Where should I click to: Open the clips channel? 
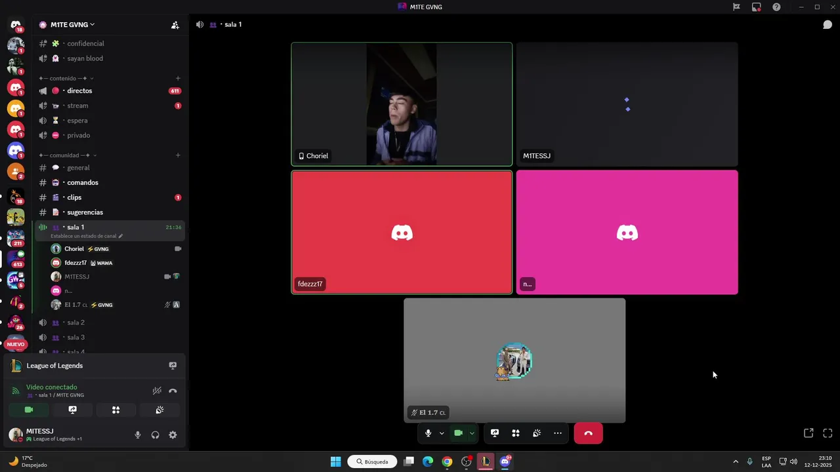tap(110, 197)
